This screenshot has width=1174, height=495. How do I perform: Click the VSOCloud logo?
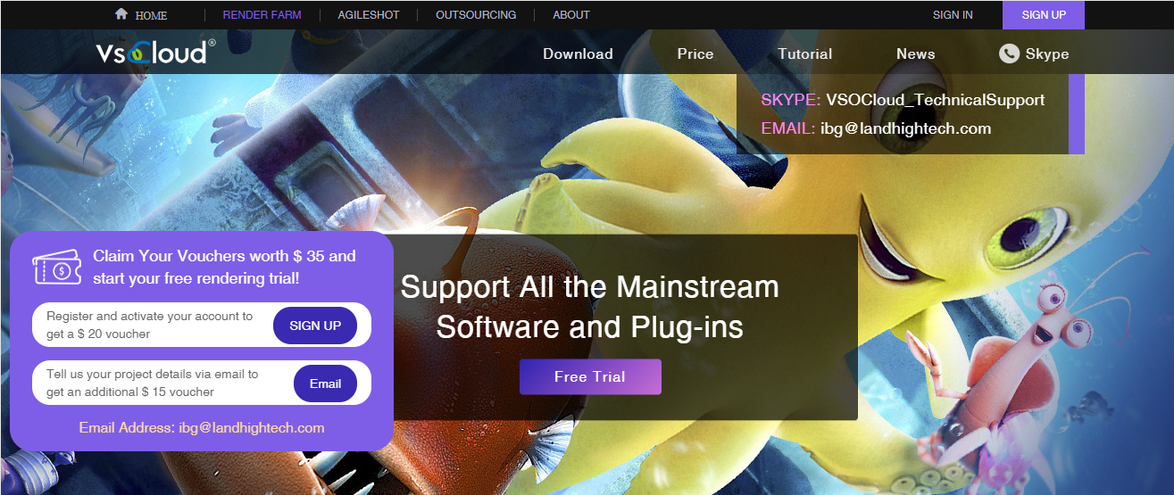click(155, 53)
